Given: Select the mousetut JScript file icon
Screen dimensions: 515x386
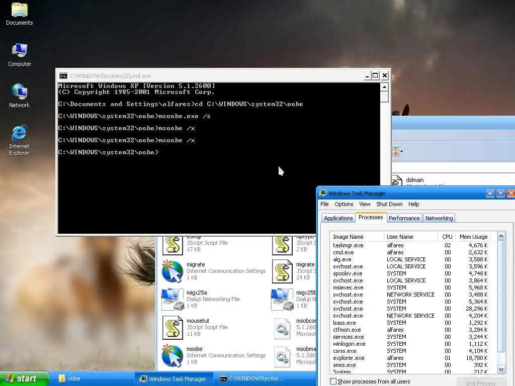Looking at the screenshot, I should click(x=173, y=327).
